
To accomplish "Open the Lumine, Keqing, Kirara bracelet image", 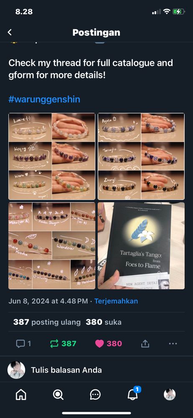I will (52, 156).
